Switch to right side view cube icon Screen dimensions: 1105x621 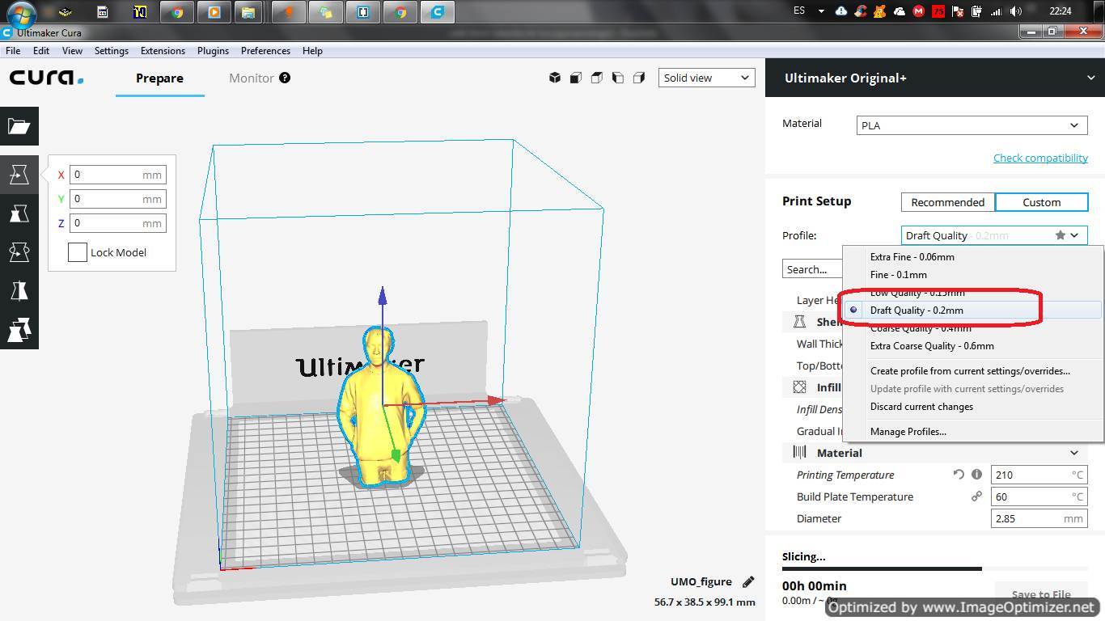[639, 78]
